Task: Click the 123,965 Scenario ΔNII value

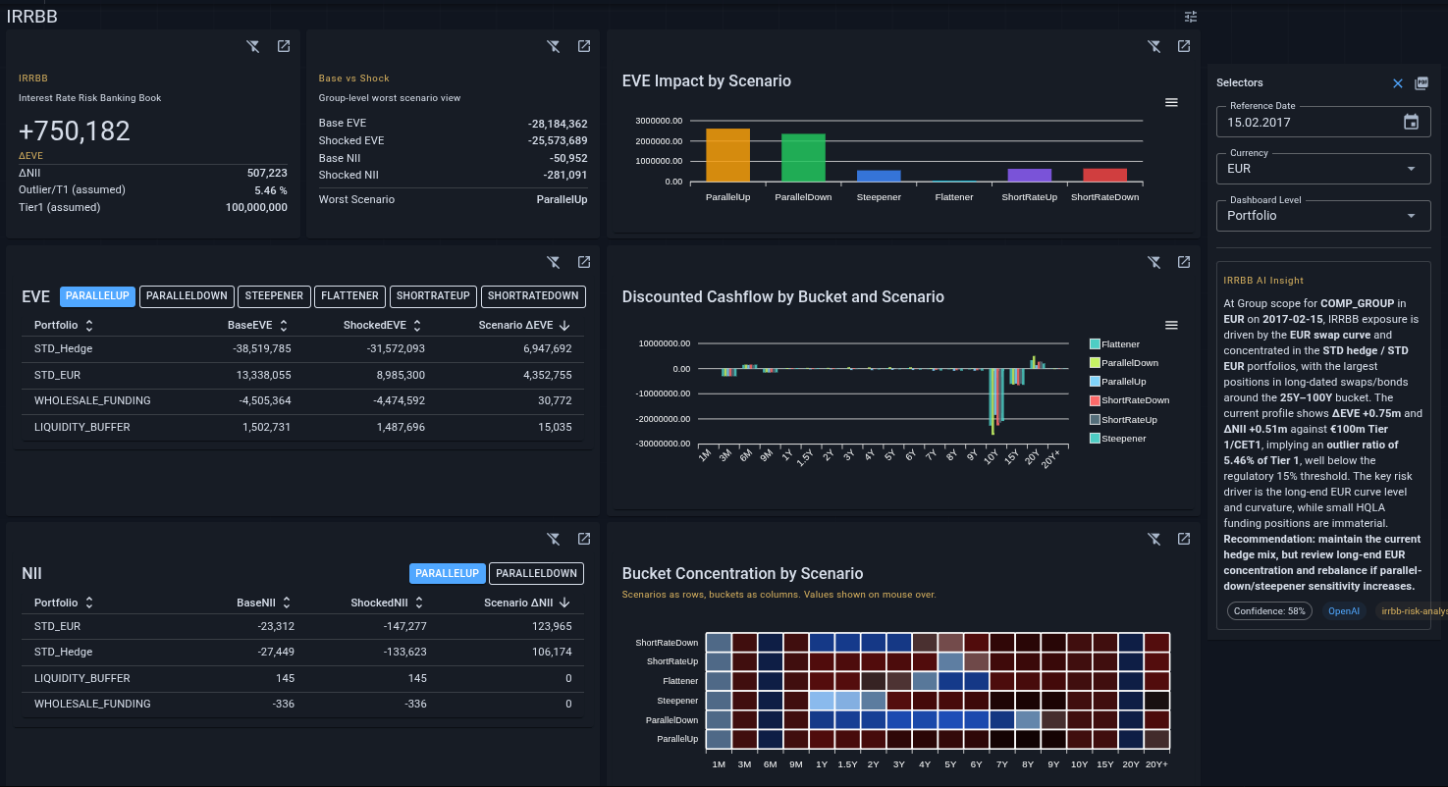Action: tap(552, 626)
